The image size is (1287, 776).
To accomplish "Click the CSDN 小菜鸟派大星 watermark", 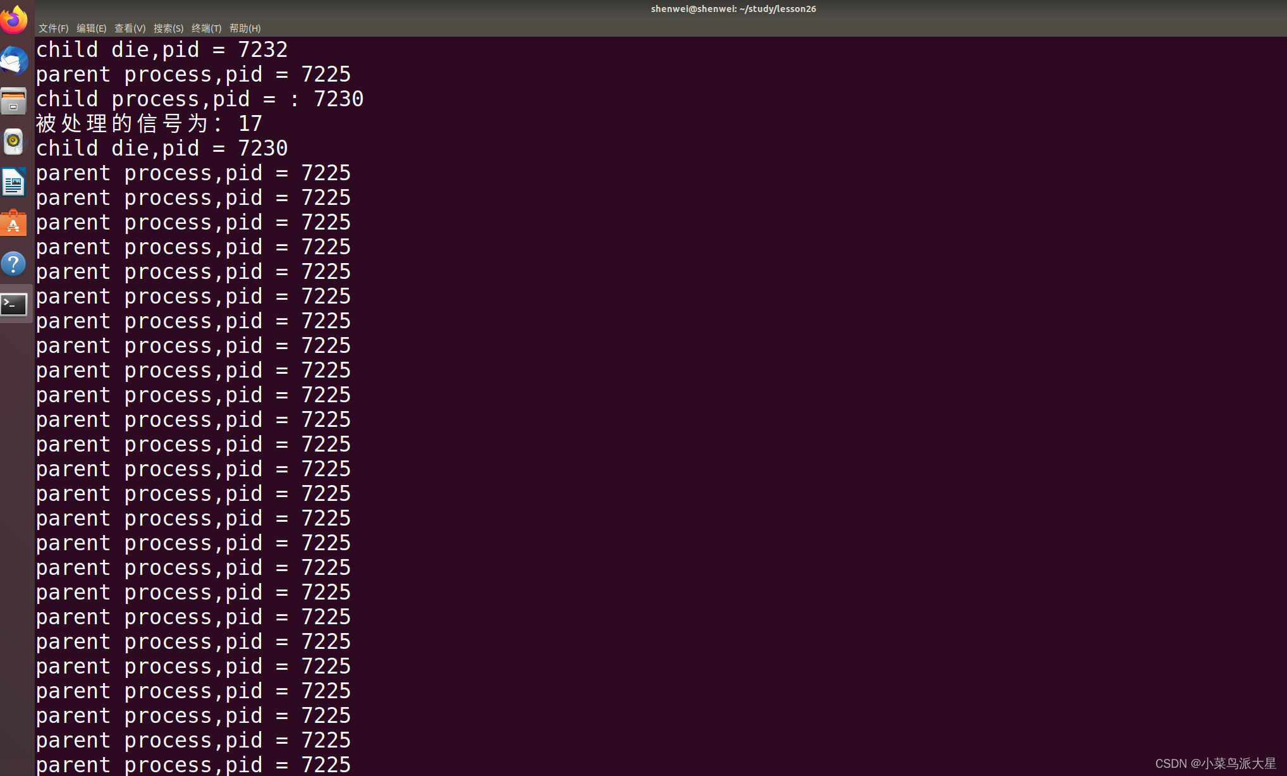I will pyautogui.click(x=1215, y=763).
